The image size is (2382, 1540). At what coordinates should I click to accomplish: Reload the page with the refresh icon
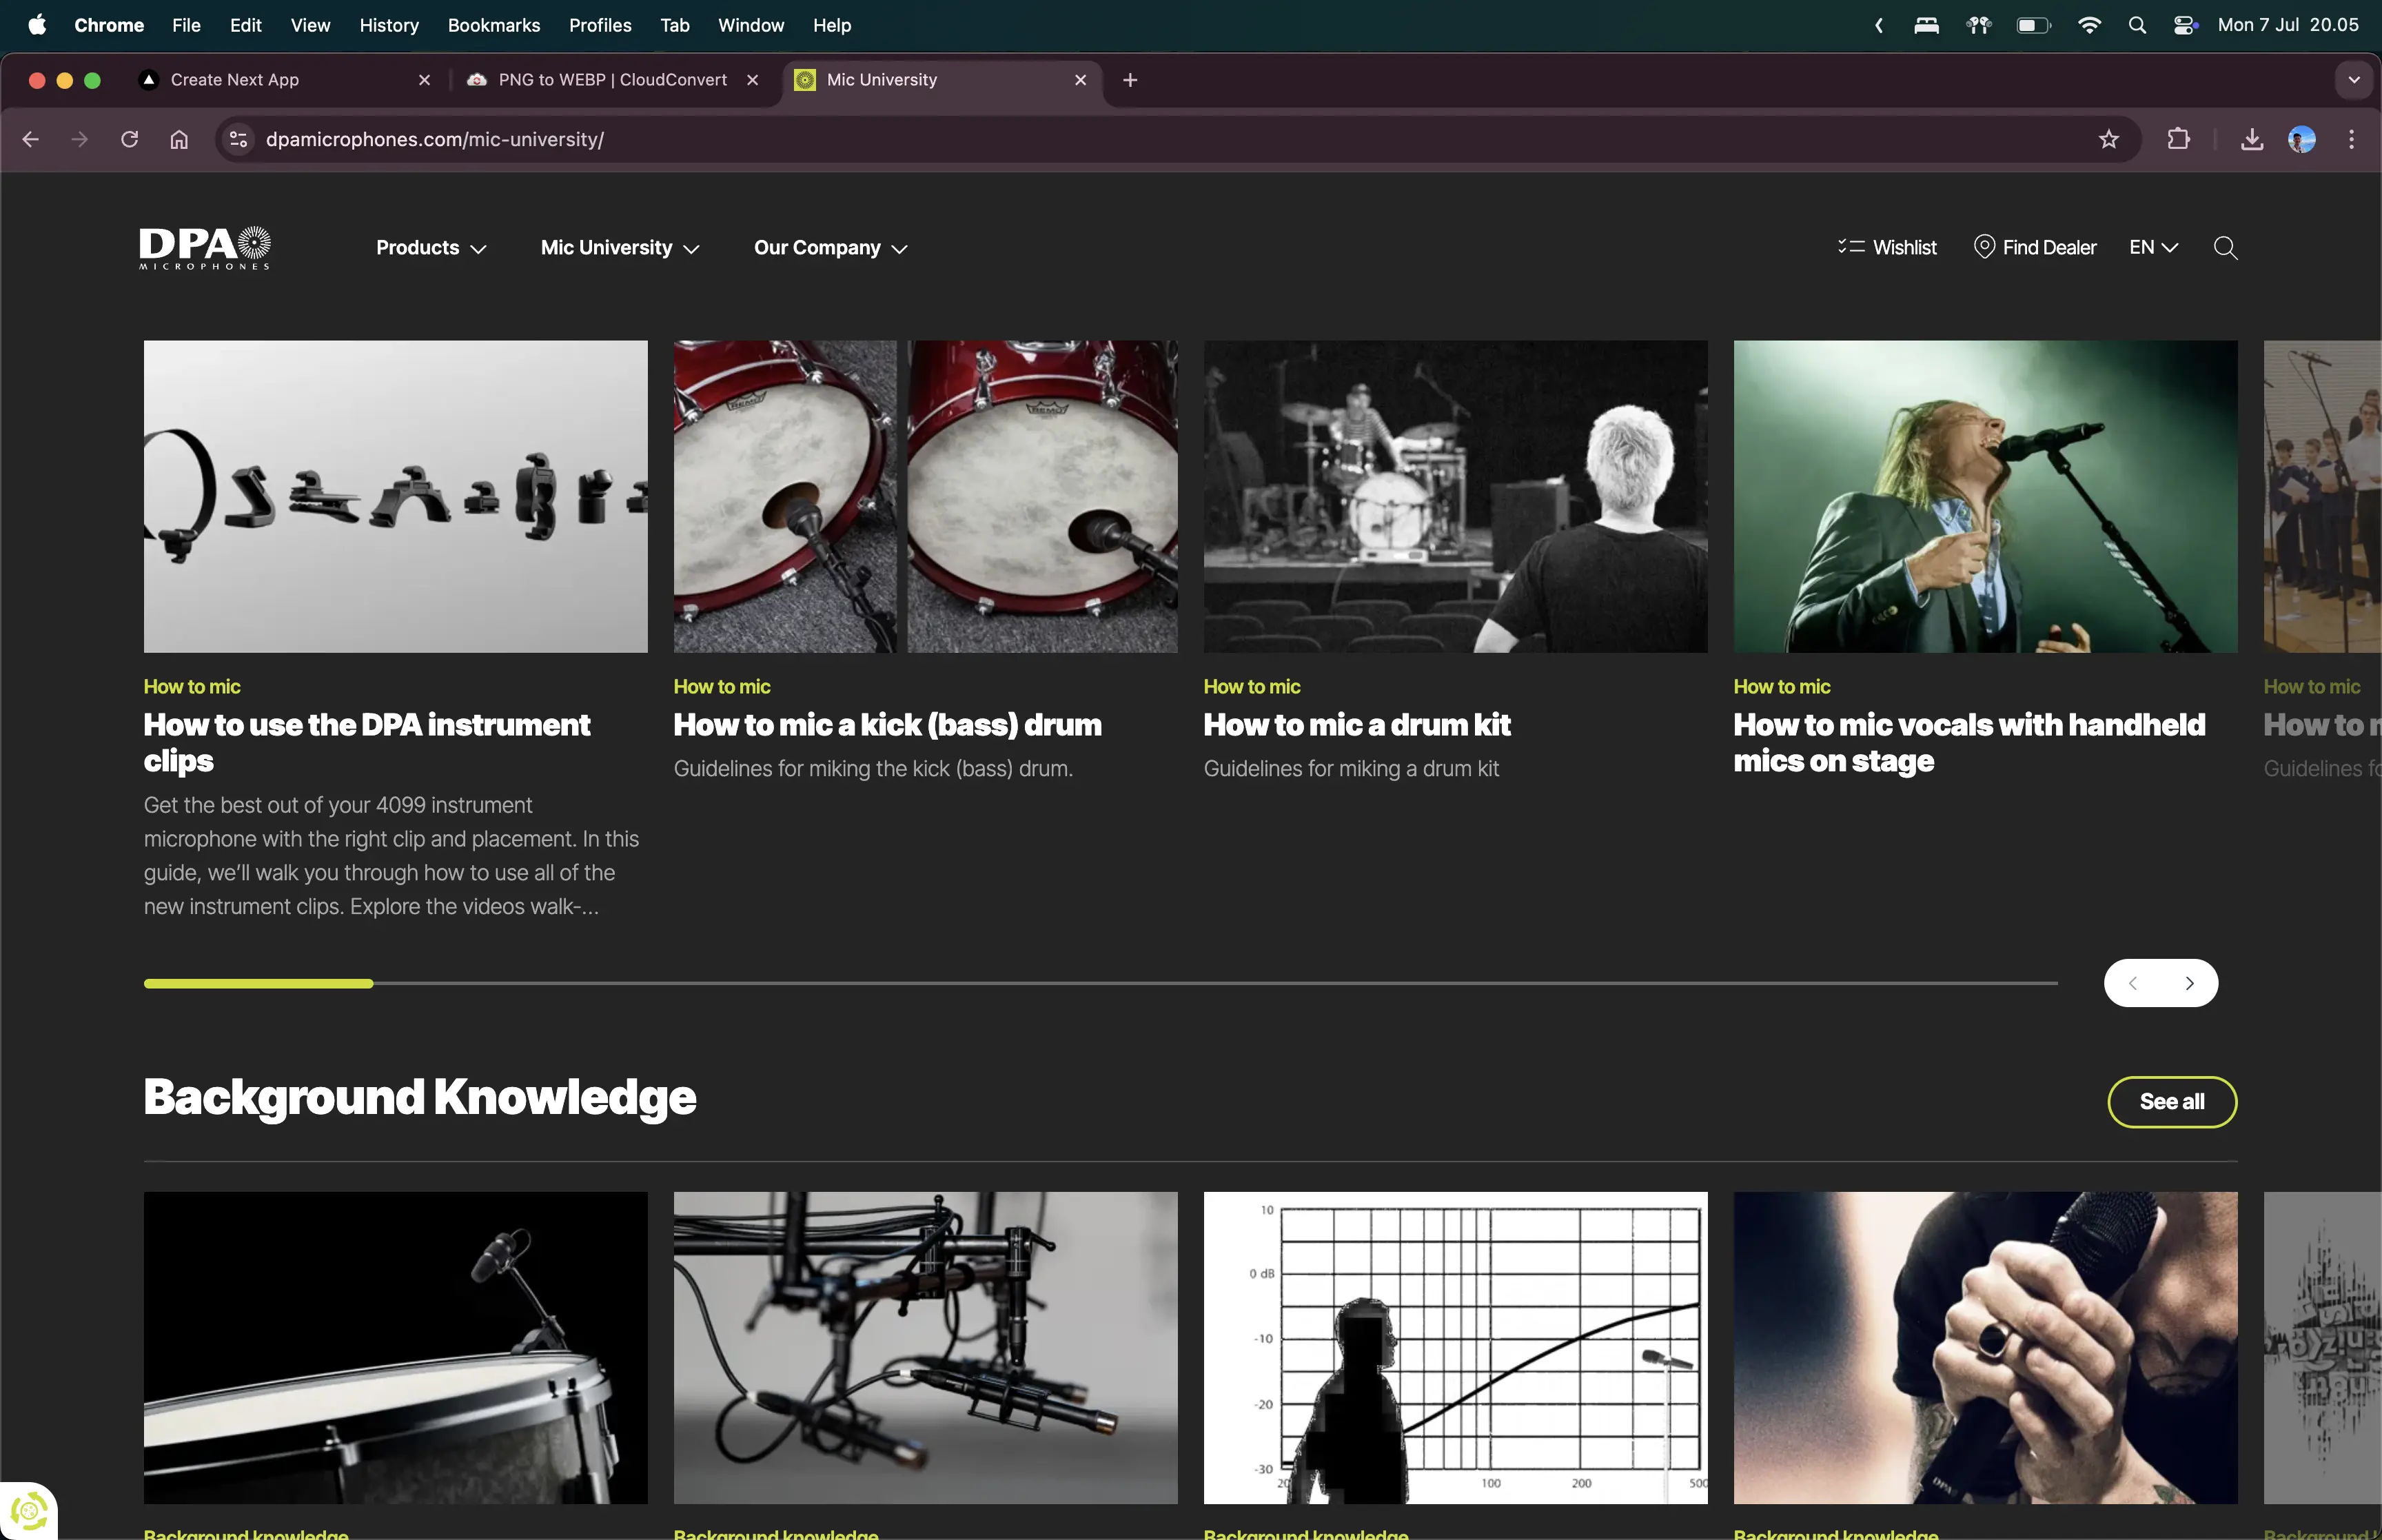pos(129,139)
